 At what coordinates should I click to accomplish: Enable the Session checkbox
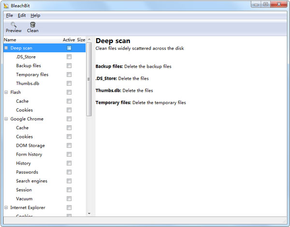69,190
